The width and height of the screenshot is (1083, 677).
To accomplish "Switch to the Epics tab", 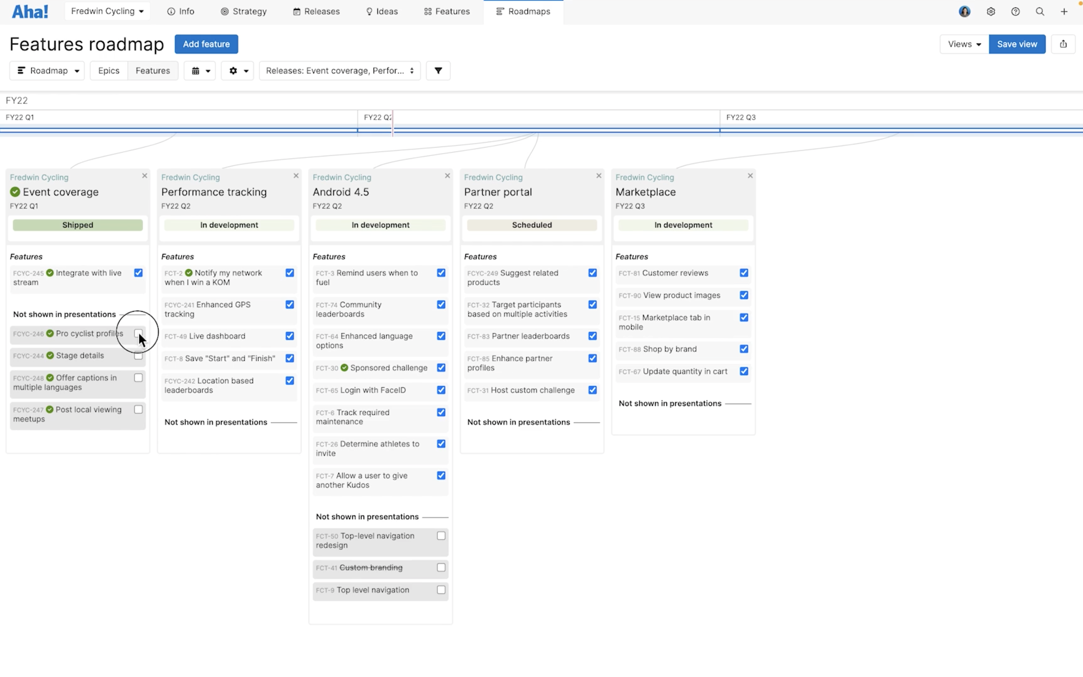I will 108,70.
